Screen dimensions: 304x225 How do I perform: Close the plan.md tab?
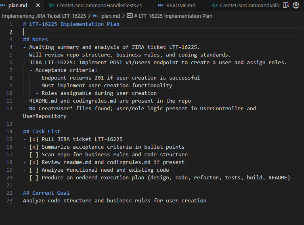[x=38, y=6]
